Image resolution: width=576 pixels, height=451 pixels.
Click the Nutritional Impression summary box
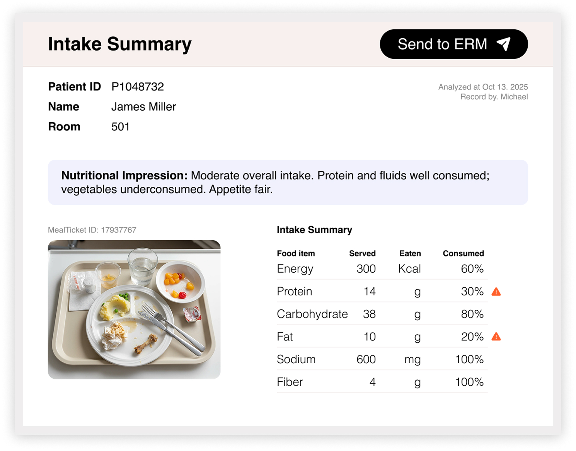pos(288,182)
